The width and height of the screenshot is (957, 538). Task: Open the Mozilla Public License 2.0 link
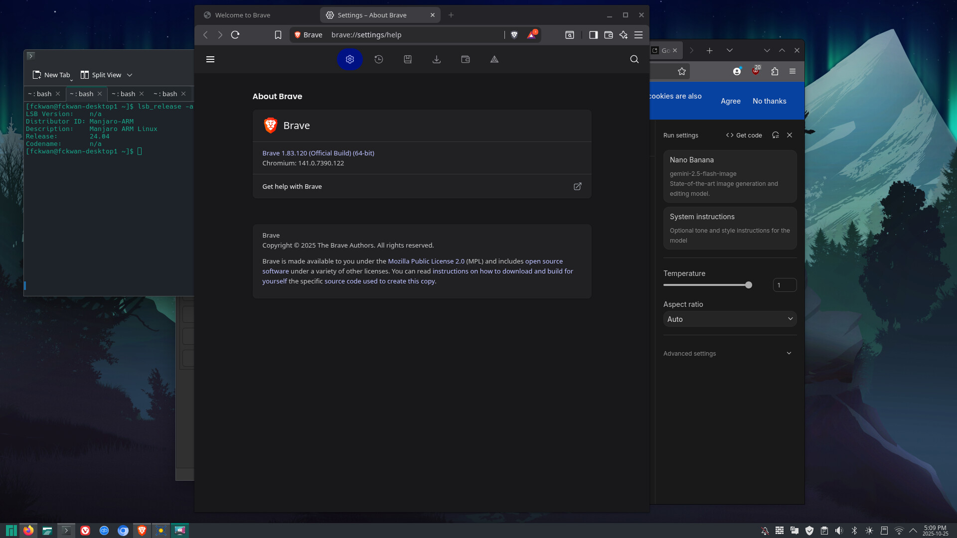pos(426,261)
